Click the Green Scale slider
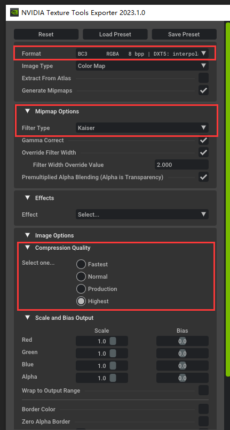230x430 pixels. [x=102, y=354]
